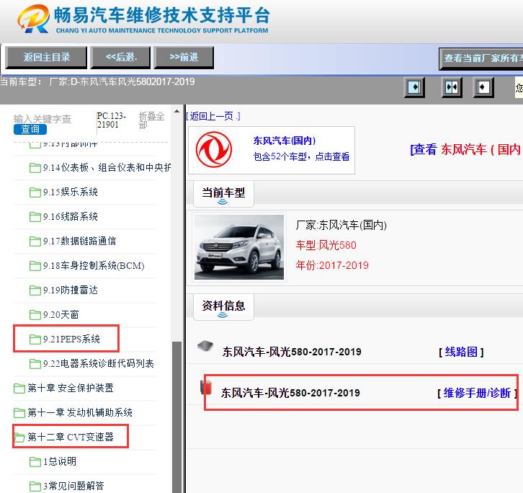
Task: Click the PC.123-21901 code text
Action: 112,120
